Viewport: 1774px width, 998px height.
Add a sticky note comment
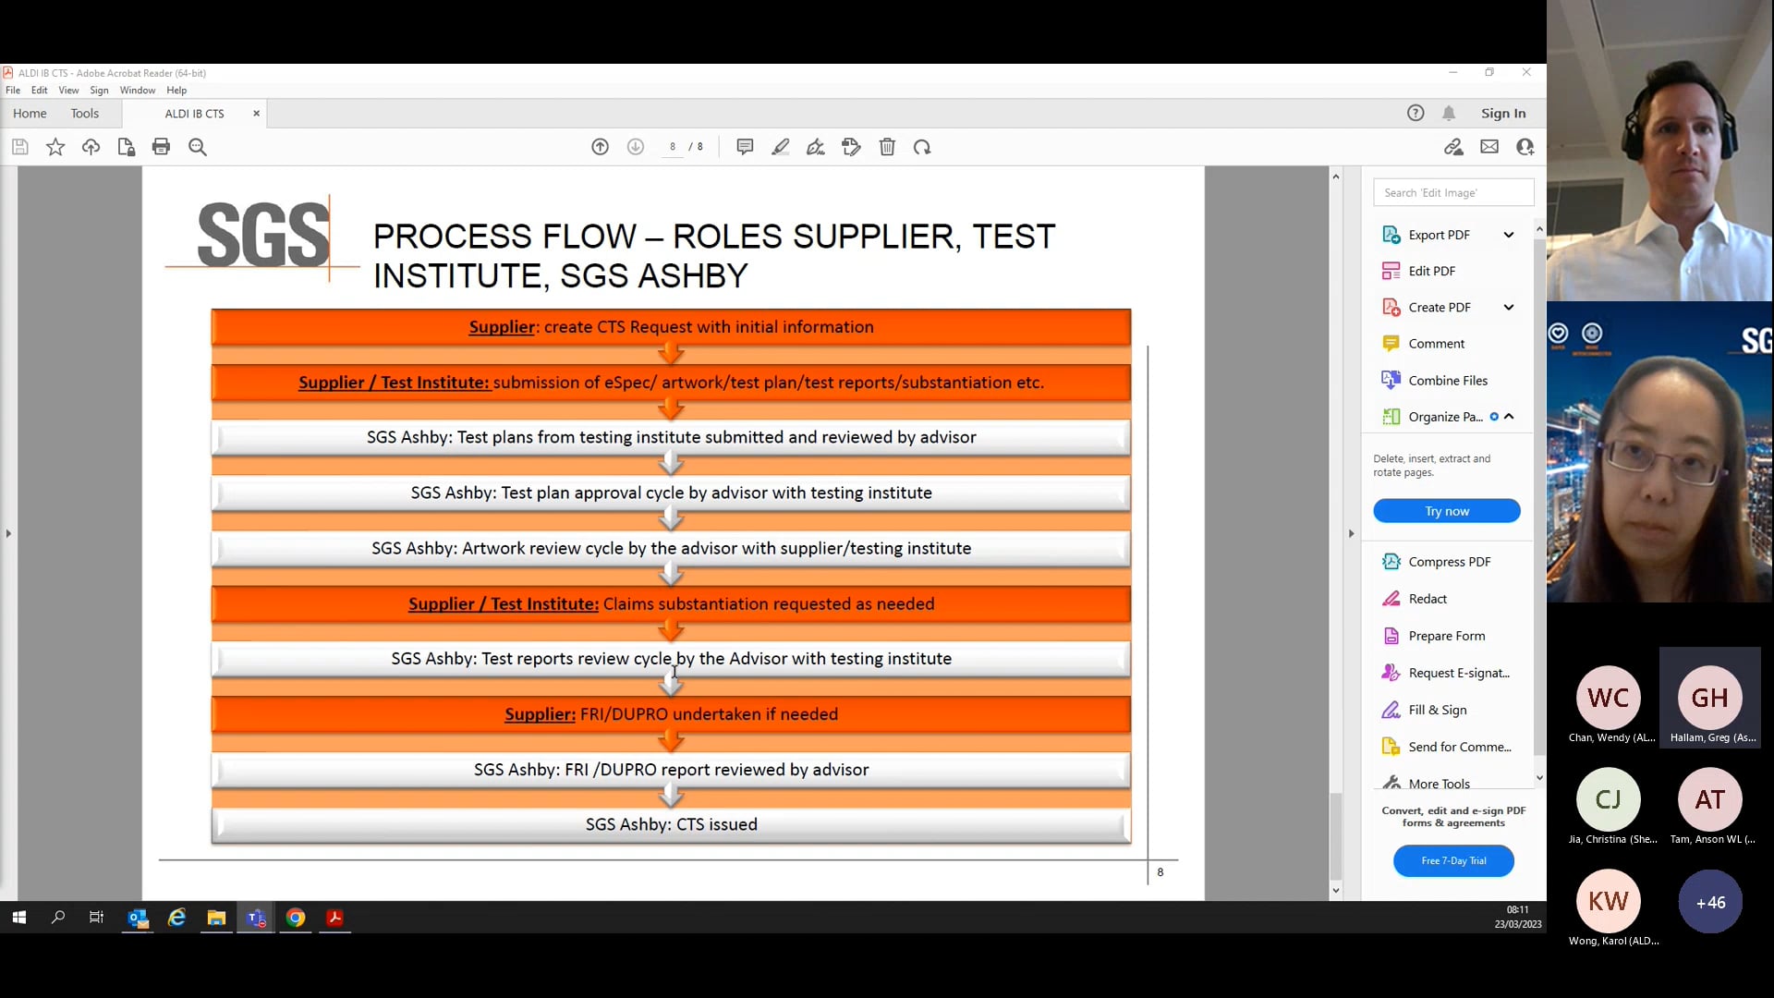745,147
